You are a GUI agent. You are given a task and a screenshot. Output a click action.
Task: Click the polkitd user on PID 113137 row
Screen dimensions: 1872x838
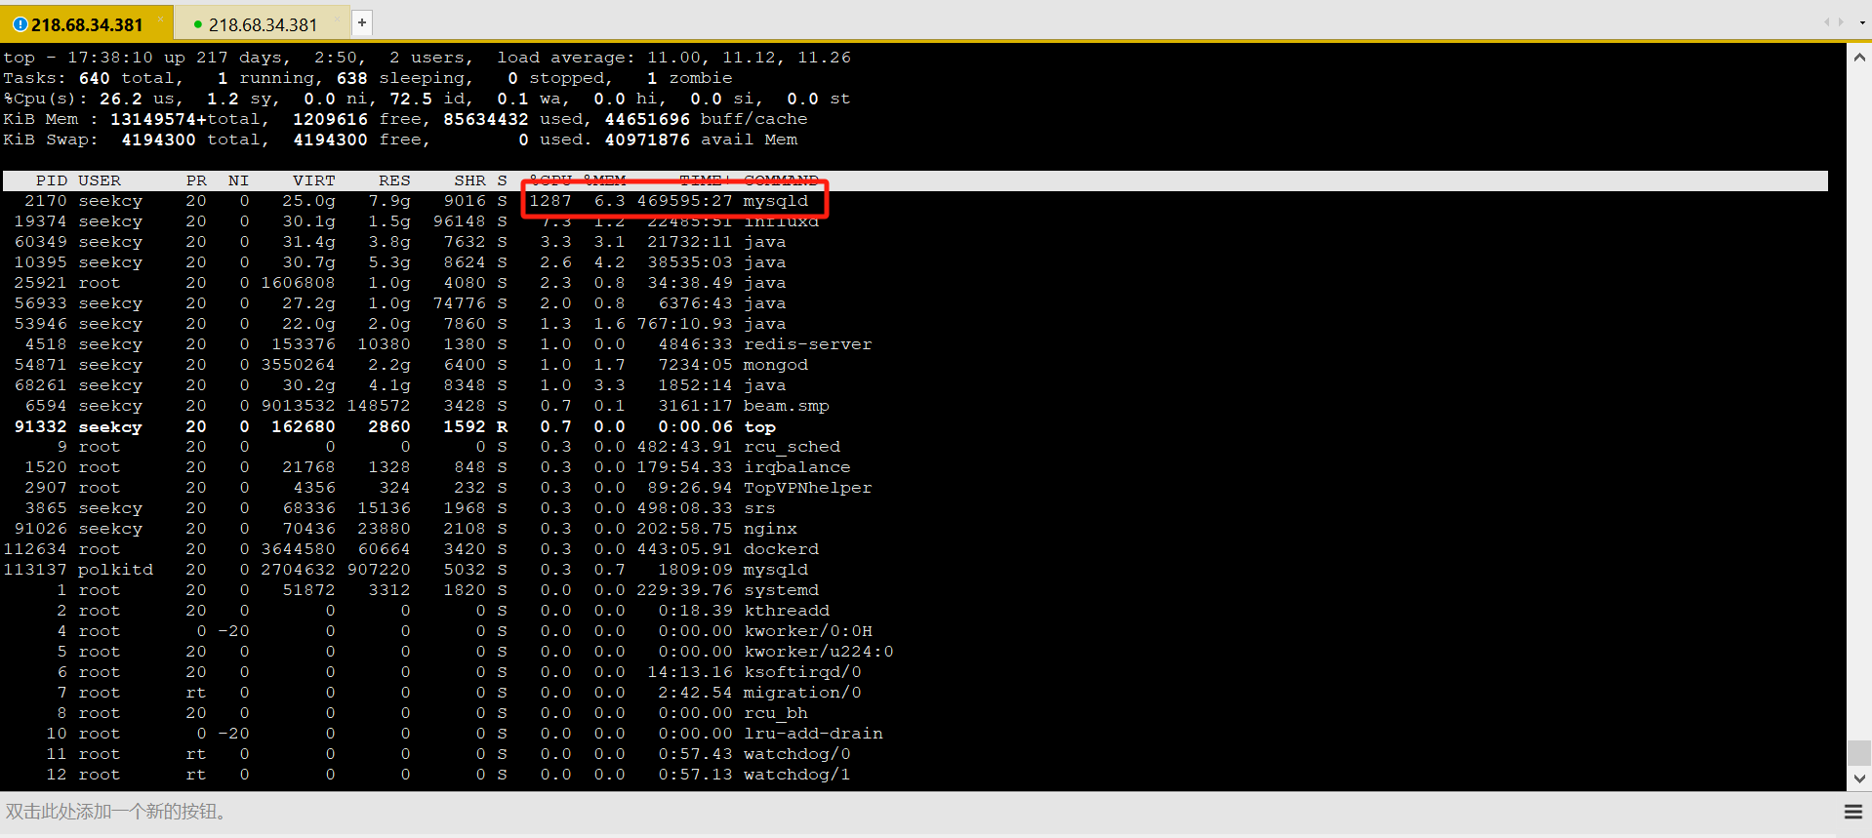116,570
